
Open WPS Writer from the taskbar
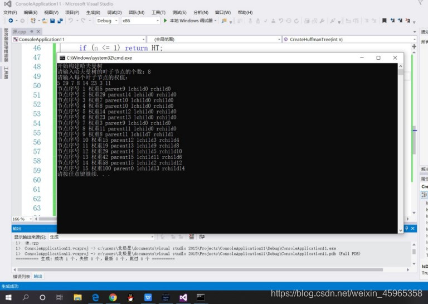[148, 297]
